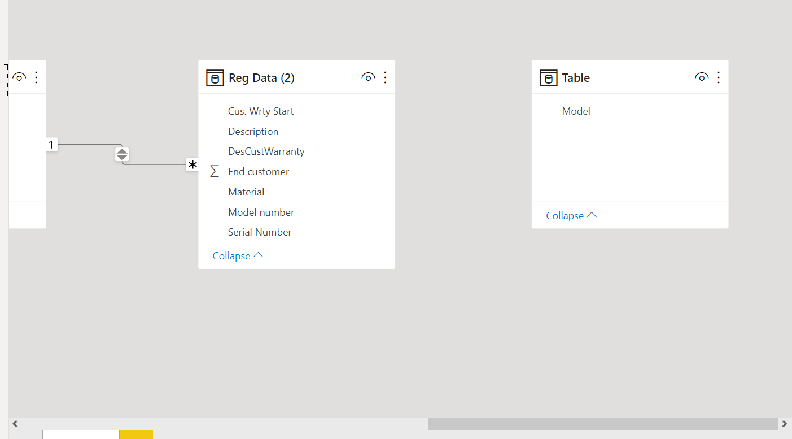
Task: Collapse the Reg Data (2) field list
Action: click(238, 256)
